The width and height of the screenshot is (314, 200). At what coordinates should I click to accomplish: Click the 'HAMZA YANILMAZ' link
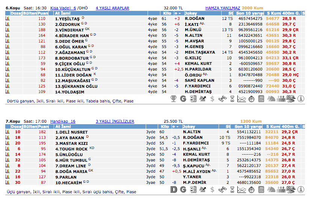222,8
